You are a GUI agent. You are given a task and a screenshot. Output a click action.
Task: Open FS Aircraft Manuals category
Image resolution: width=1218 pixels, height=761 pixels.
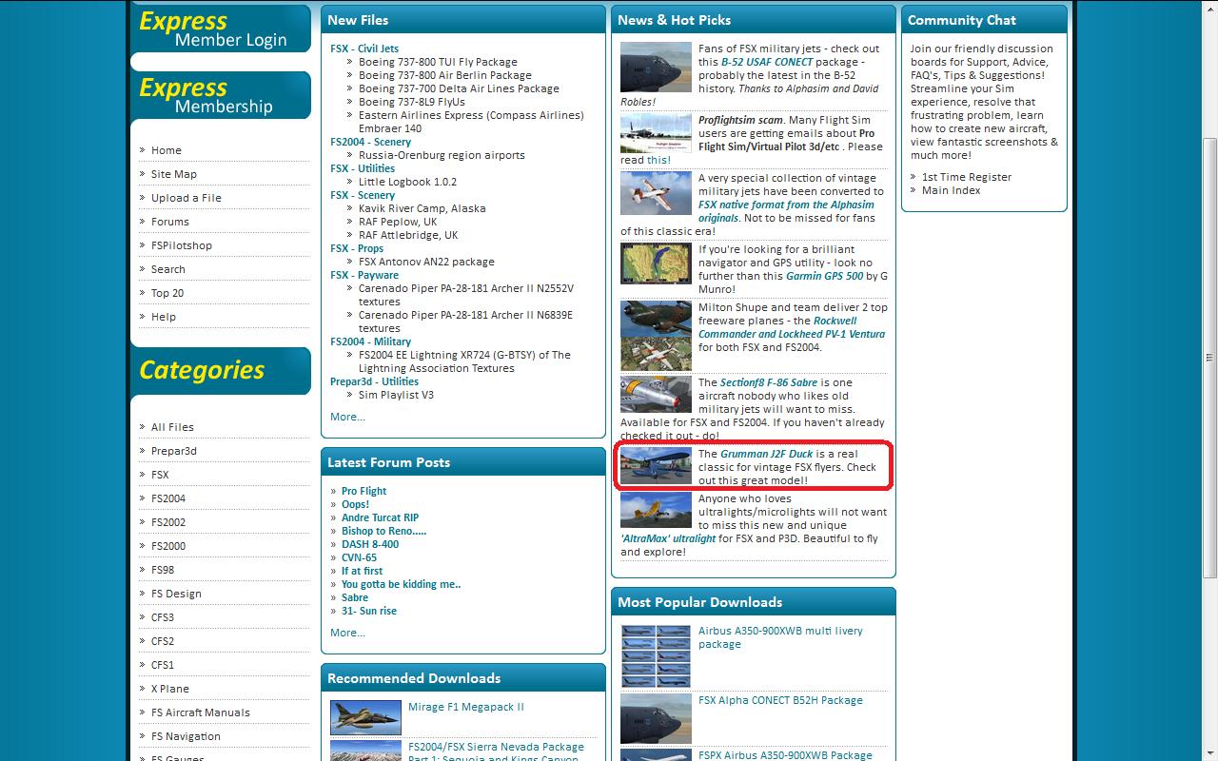pyautogui.click(x=201, y=712)
